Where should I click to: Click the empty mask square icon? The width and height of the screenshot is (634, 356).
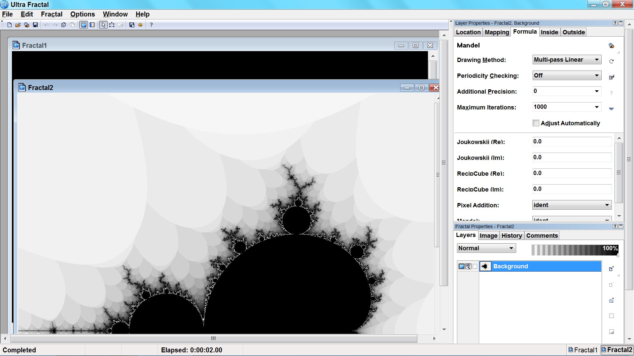[x=612, y=316]
